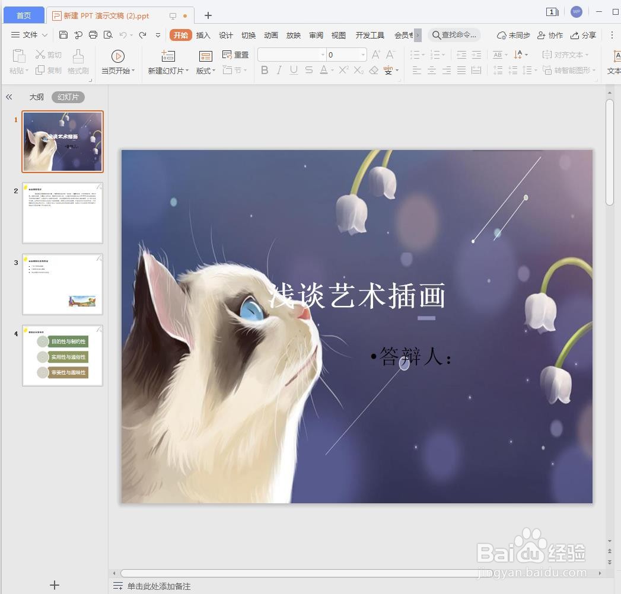
Task: Toggle Underline formatting
Action: pyautogui.click(x=294, y=70)
